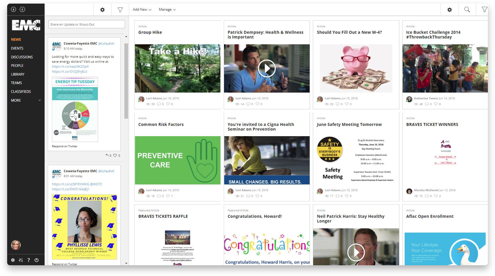
Task: Open the t.co/DWS1G4qEj1 link
Action: 70,189
